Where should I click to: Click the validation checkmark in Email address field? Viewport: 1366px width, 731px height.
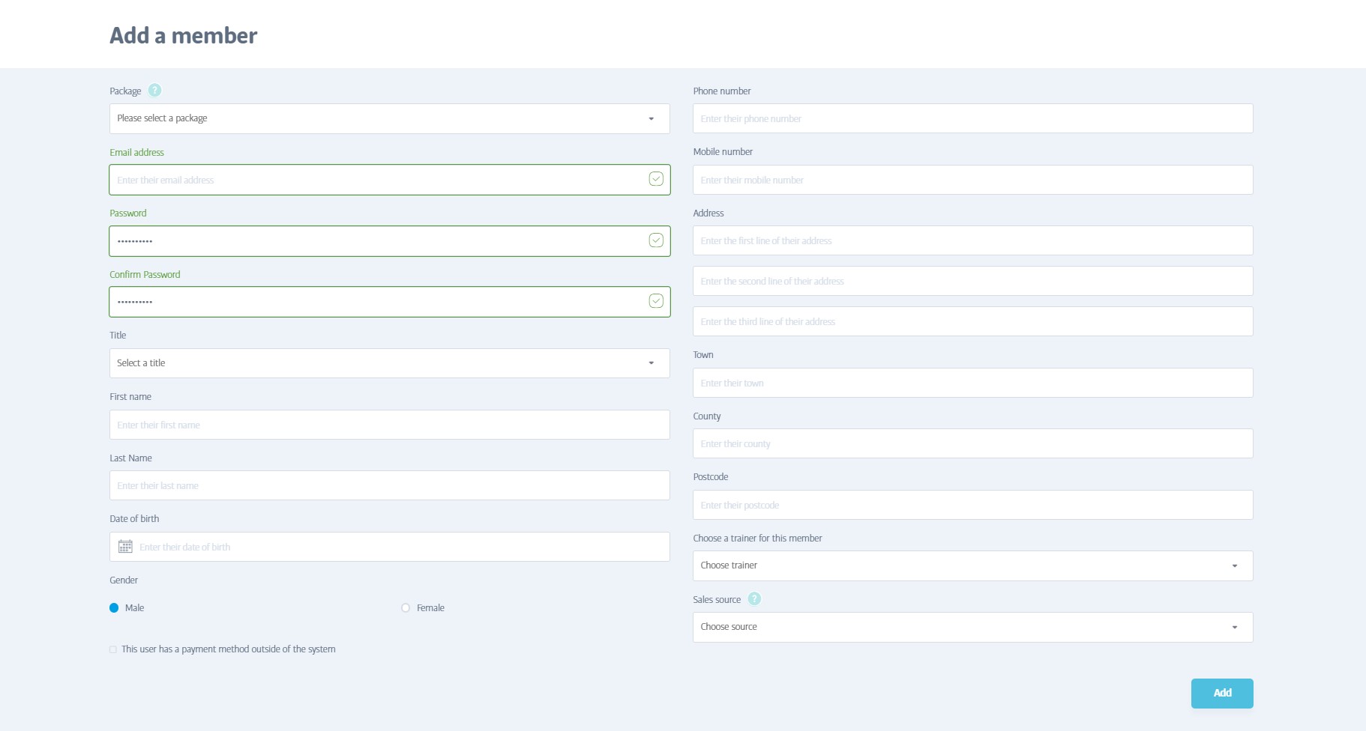click(x=656, y=179)
